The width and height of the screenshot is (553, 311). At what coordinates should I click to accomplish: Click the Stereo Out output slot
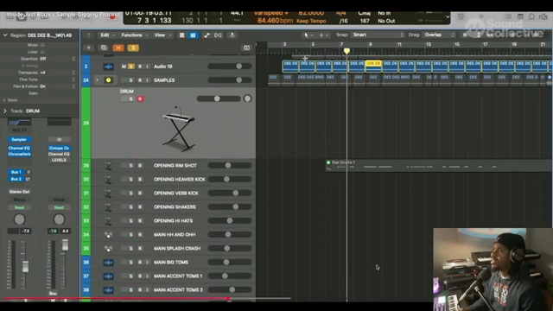(x=19, y=192)
